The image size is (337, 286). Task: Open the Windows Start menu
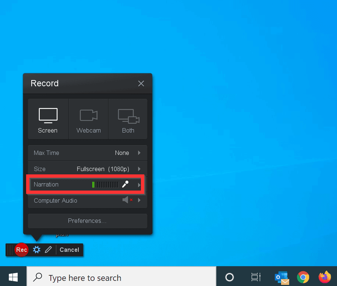click(x=13, y=276)
